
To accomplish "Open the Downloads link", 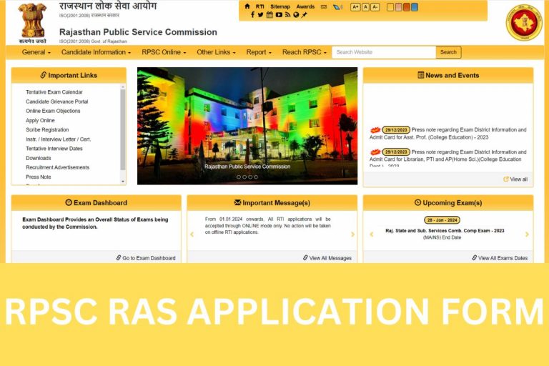I will coord(39,158).
